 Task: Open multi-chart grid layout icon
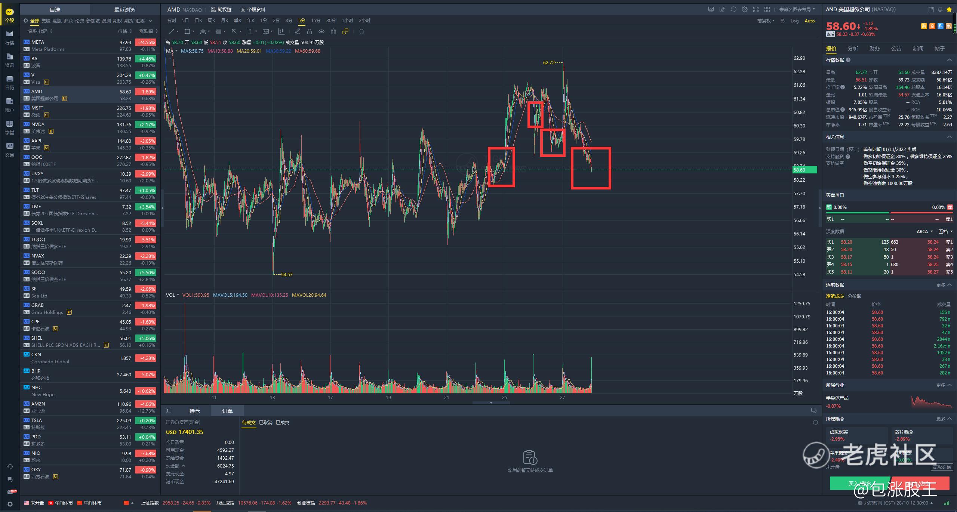tap(767, 9)
